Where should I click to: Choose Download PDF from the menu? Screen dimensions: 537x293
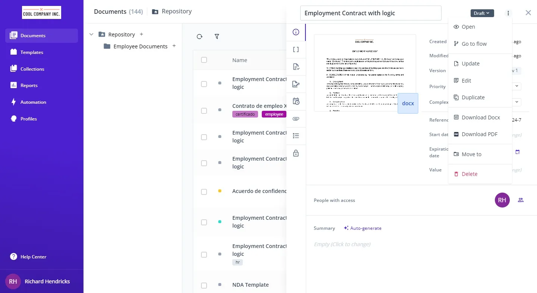point(479,134)
